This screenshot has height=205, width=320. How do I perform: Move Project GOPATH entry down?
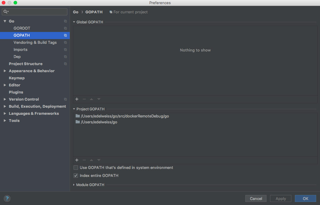click(99, 160)
